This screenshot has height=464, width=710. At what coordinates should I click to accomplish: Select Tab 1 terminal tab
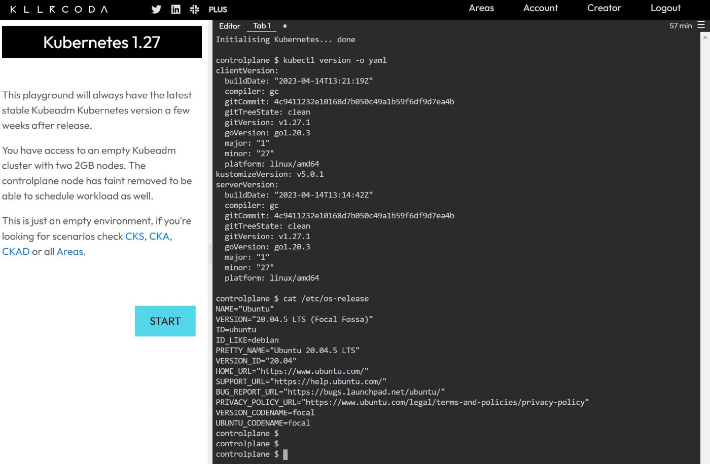point(262,26)
